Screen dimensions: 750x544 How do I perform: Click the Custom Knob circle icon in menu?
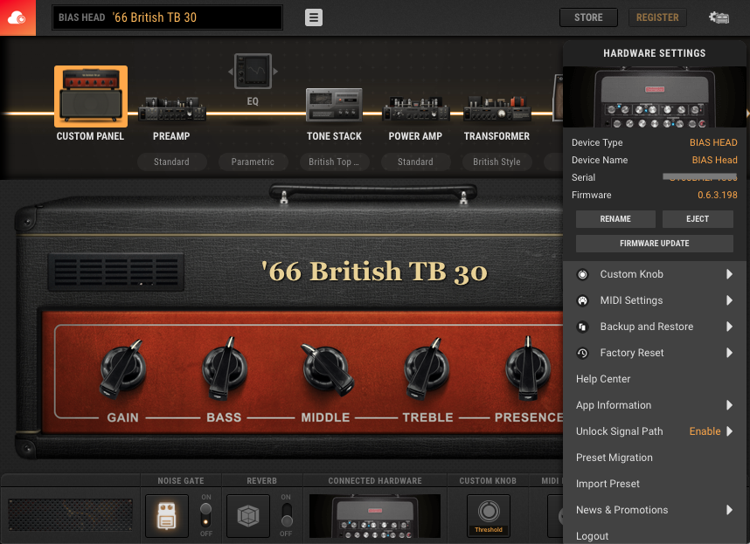pos(582,275)
